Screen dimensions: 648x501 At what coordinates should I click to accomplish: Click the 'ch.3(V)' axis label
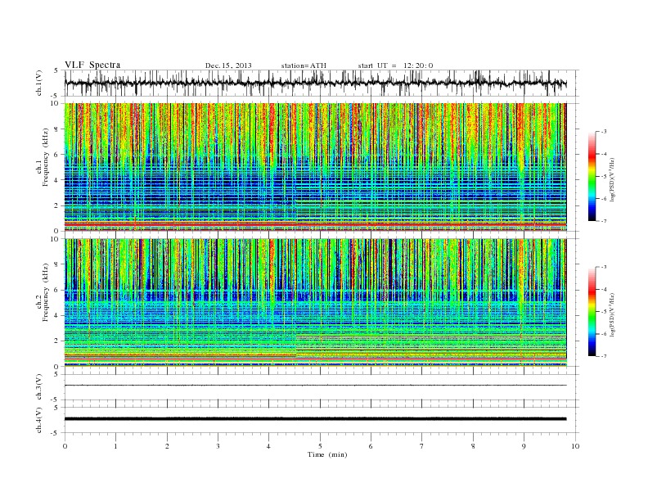point(39,387)
